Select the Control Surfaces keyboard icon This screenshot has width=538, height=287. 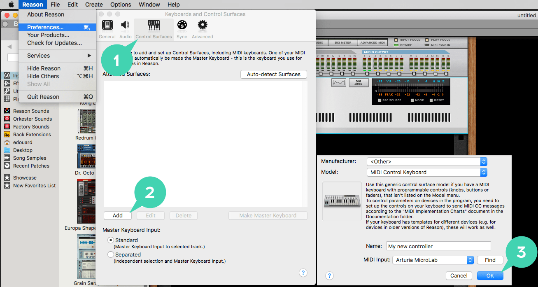tap(154, 25)
